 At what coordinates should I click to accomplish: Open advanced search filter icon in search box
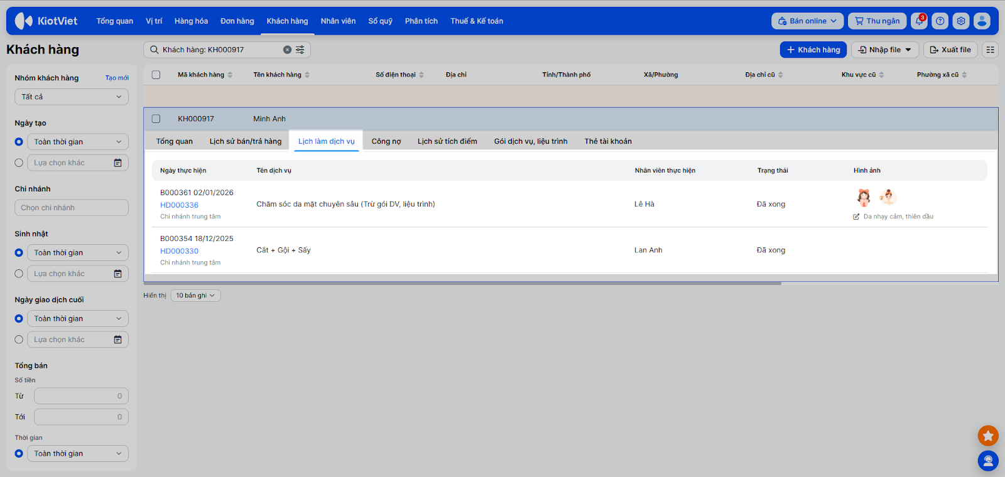point(300,50)
